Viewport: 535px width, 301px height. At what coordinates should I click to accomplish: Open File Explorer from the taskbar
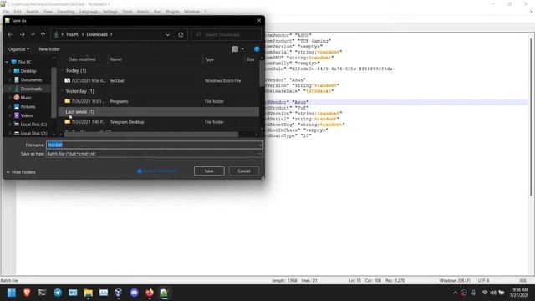(89, 293)
